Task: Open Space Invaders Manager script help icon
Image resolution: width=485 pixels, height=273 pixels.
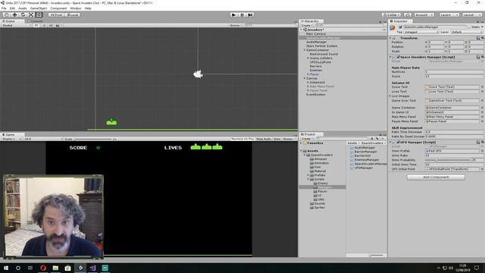Action: (478, 57)
